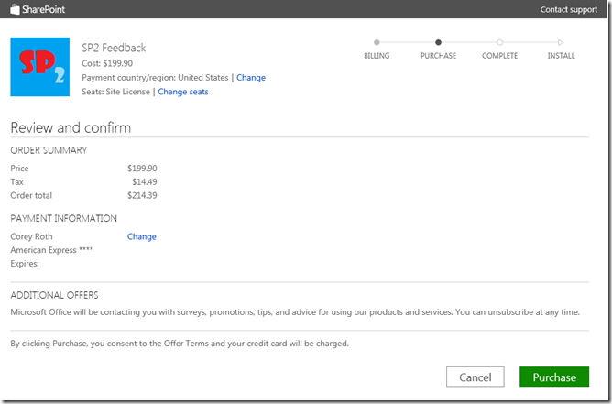
Task: Click the Install step arrow marker
Action: coord(561,42)
